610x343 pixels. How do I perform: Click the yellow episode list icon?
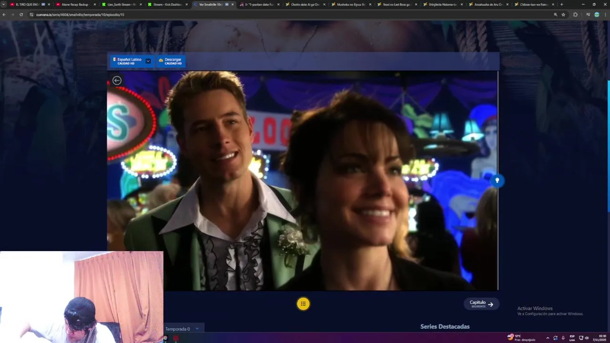(x=303, y=303)
